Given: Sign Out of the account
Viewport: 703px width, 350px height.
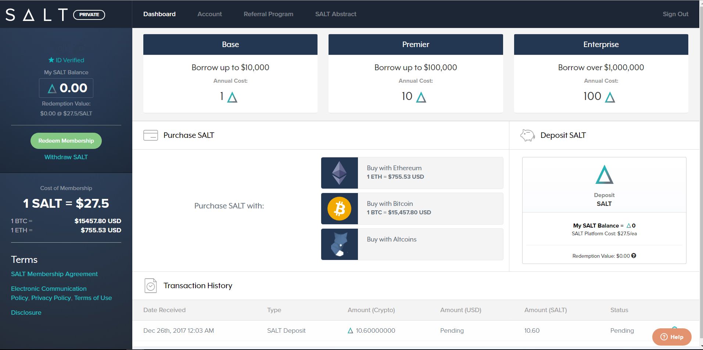Looking at the screenshot, I should [675, 14].
